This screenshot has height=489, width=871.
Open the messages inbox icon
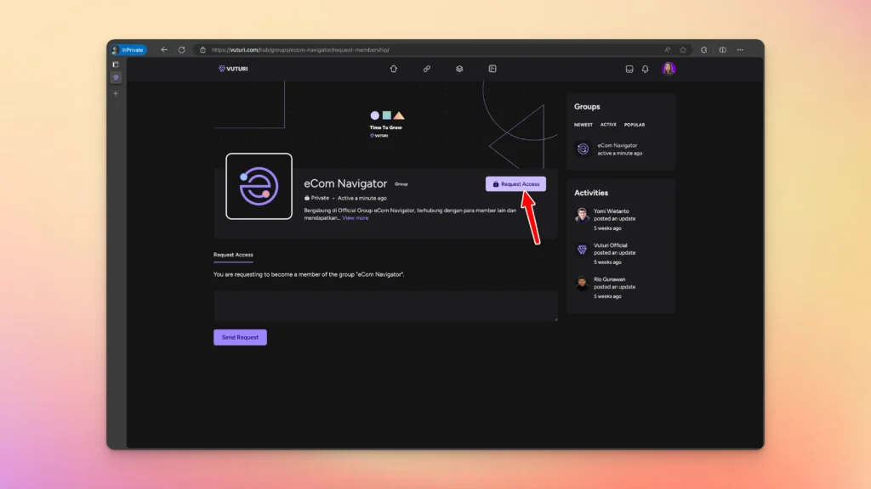(x=629, y=70)
